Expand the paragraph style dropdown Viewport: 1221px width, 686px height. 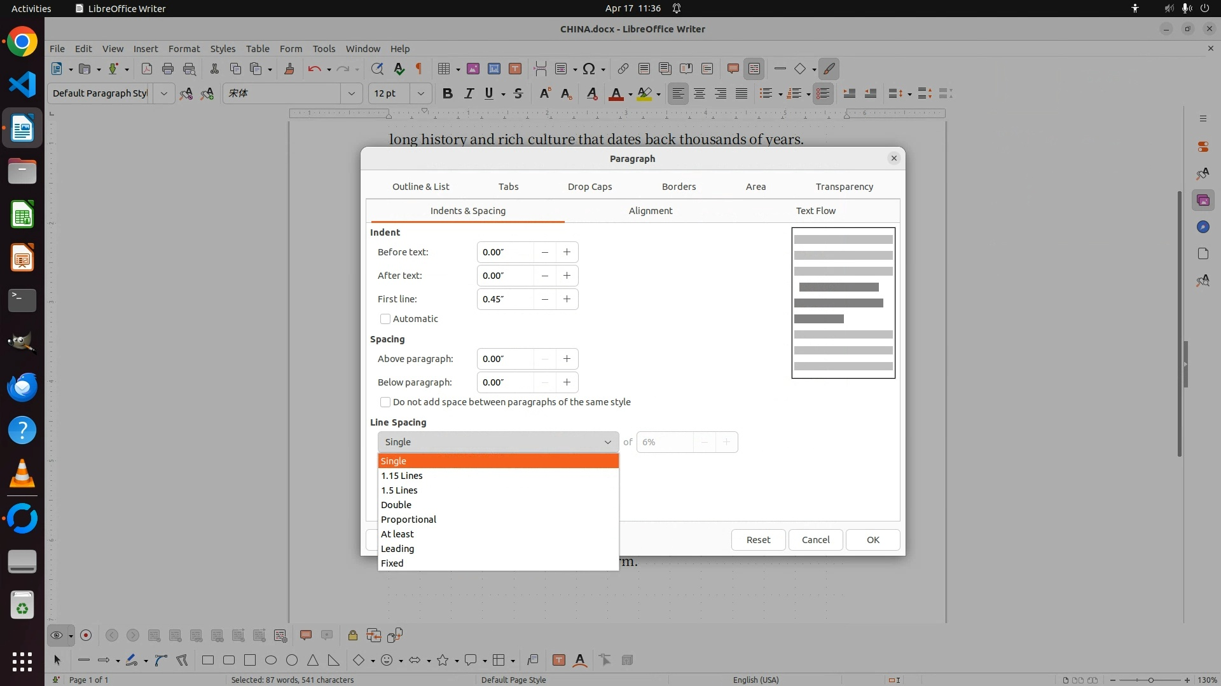pos(163,94)
